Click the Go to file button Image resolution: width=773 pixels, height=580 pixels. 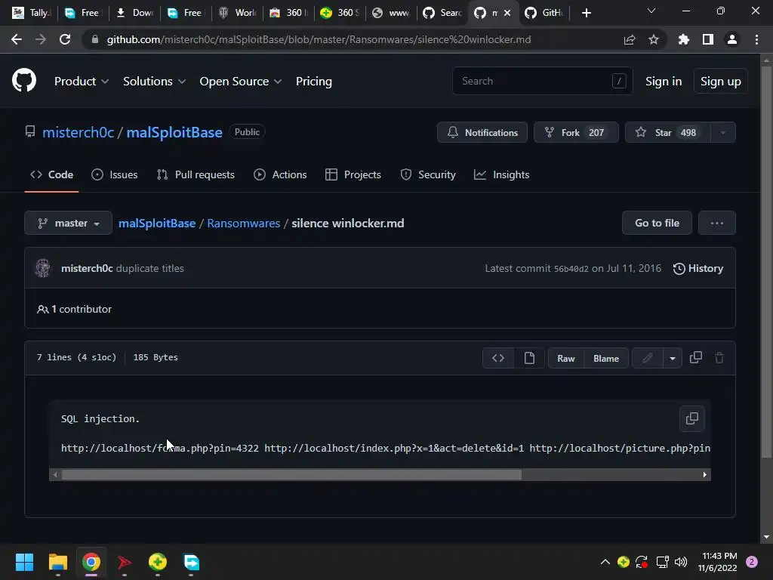[657, 223]
